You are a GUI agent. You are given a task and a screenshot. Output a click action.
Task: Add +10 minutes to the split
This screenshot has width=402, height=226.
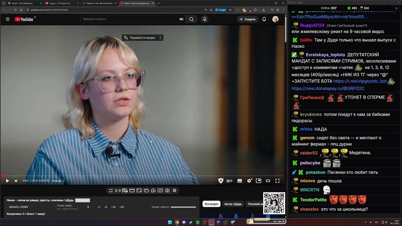tap(113, 207)
